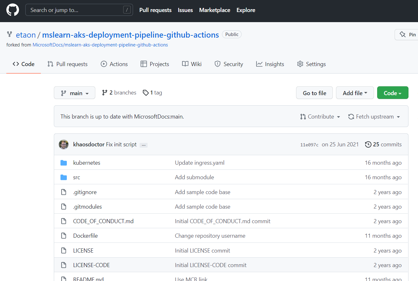Open Pull requests in top navigation
Image resolution: width=418 pixels, height=281 pixels.
point(155,10)
